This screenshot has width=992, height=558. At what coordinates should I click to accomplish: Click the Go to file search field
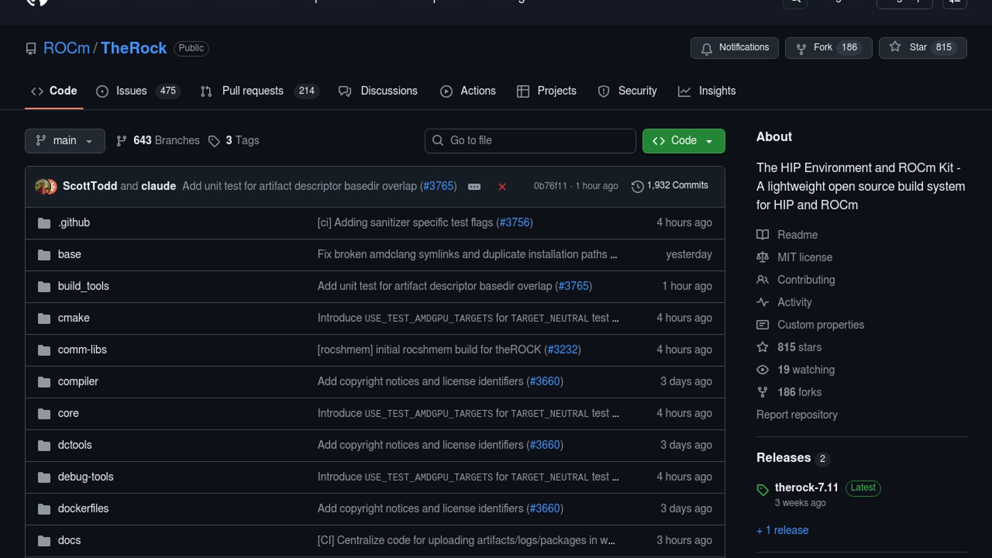(x=530, y=141)
